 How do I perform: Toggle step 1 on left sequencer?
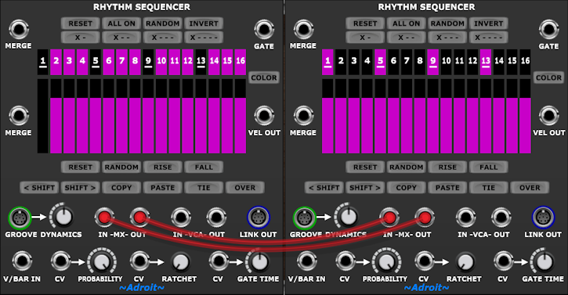click(x=43, y=62)
